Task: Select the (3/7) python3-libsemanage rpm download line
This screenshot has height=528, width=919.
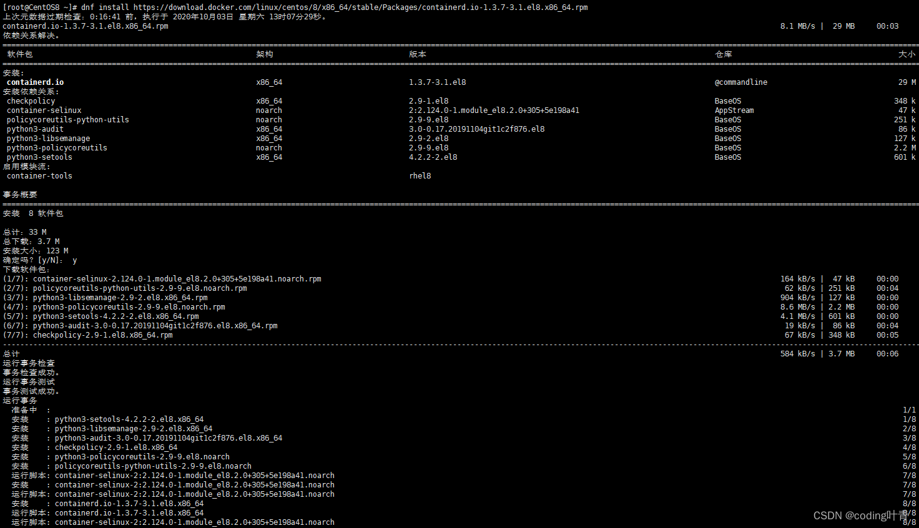Action: pos(106,298)
